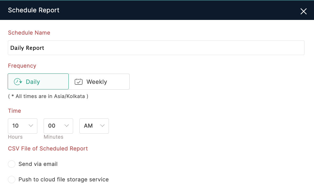Screen dimensions: 314x195
Task: Open the Minutes dropdown chevron
Action: point(67,126)
